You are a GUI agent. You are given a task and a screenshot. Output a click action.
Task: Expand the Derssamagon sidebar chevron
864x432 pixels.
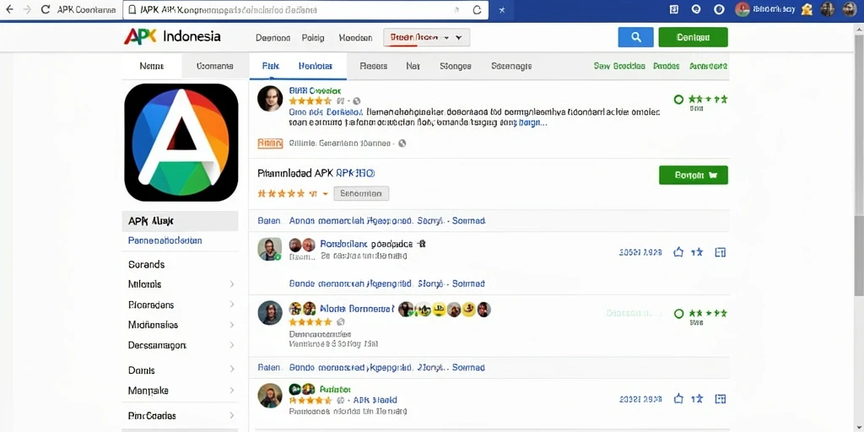pyautogui.click(x=232, y=345)
